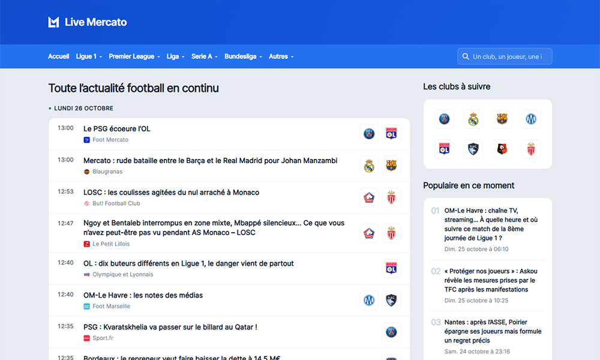Screen dimensions: 600x360
Task: Open article 'Le PSG écoeure l'OL'
Action: pyautogui.click(x=117, y=129)
